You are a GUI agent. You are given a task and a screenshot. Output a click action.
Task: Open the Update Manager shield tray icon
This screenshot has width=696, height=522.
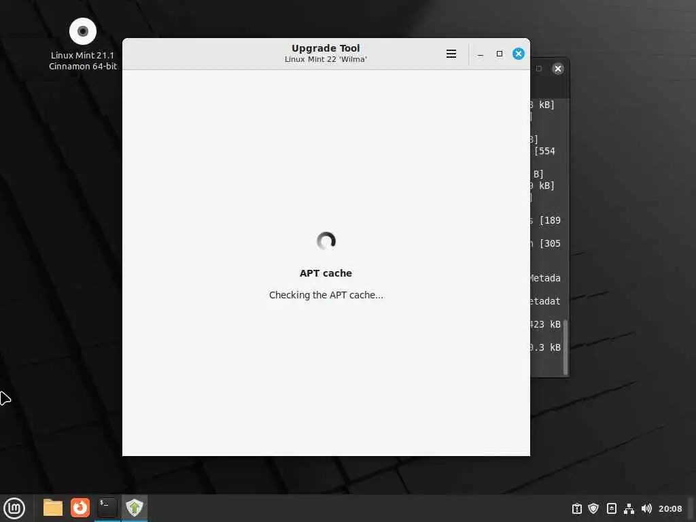click(x=593, y=508)
